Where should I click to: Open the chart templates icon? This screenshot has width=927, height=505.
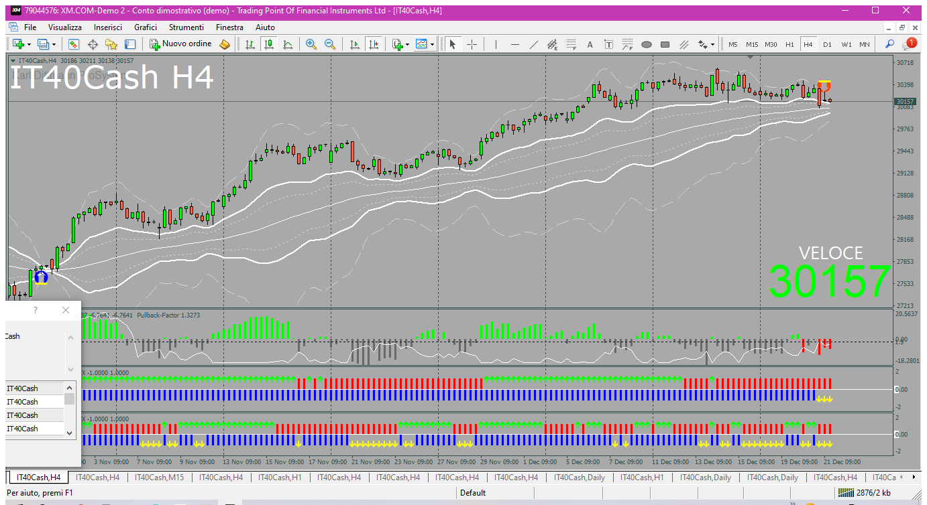(x=421, y=44)
